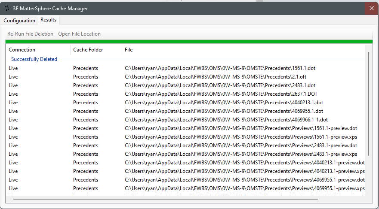Select the file Previews\4069955.1-preview.xps

(x=245, y=188)
